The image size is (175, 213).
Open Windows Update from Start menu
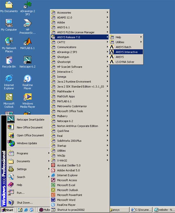[x=28, y=143]
